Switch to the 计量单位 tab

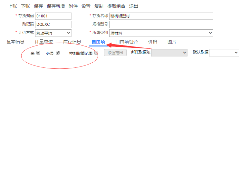pos(44,42)
